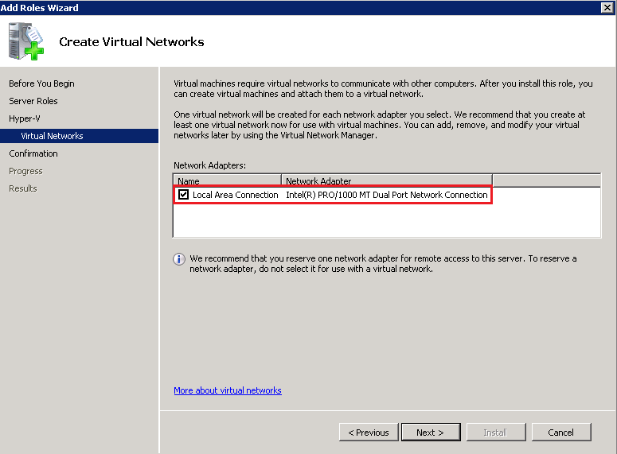The image size is (617, 454).
Task: Select Virtual Networks in the sidebar
Action: coord(52,136)
